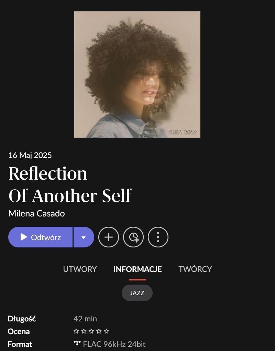Switch to the UTWORY tab

(x=80, y=269)
